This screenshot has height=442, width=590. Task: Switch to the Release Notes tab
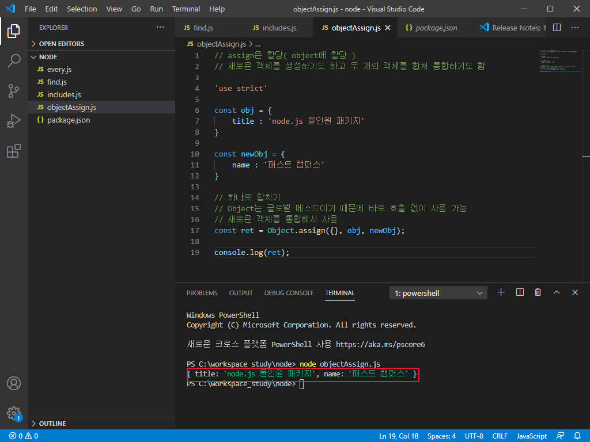click(x=510, y=28)
